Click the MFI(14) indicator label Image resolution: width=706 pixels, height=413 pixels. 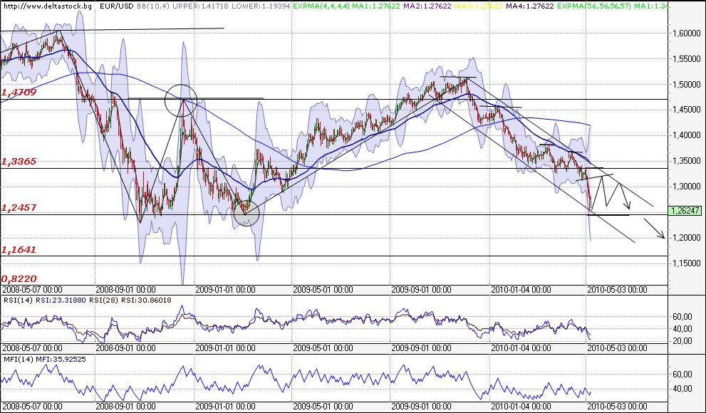(x=18, y=359)
